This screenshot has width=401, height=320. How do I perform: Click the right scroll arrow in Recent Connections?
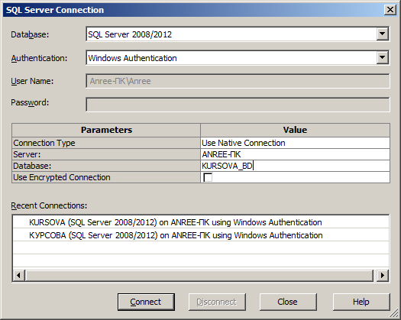pos(383,275)
